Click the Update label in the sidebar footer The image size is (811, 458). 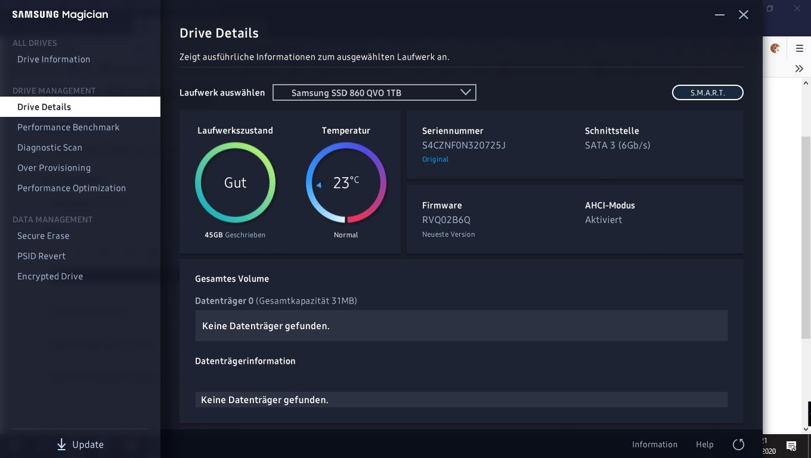(88, 445)
